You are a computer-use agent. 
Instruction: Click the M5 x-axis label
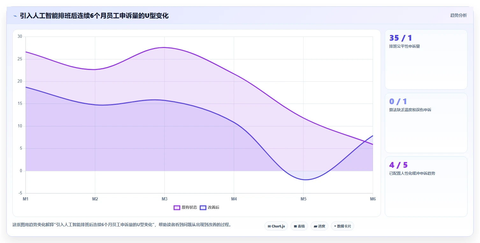coord(303,199)
